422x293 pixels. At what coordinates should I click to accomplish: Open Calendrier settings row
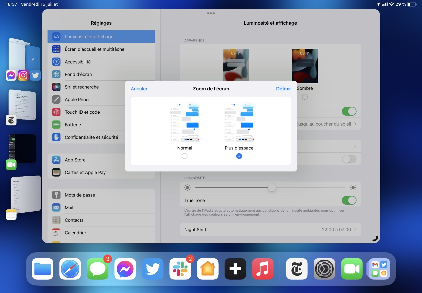pos(101,233)
